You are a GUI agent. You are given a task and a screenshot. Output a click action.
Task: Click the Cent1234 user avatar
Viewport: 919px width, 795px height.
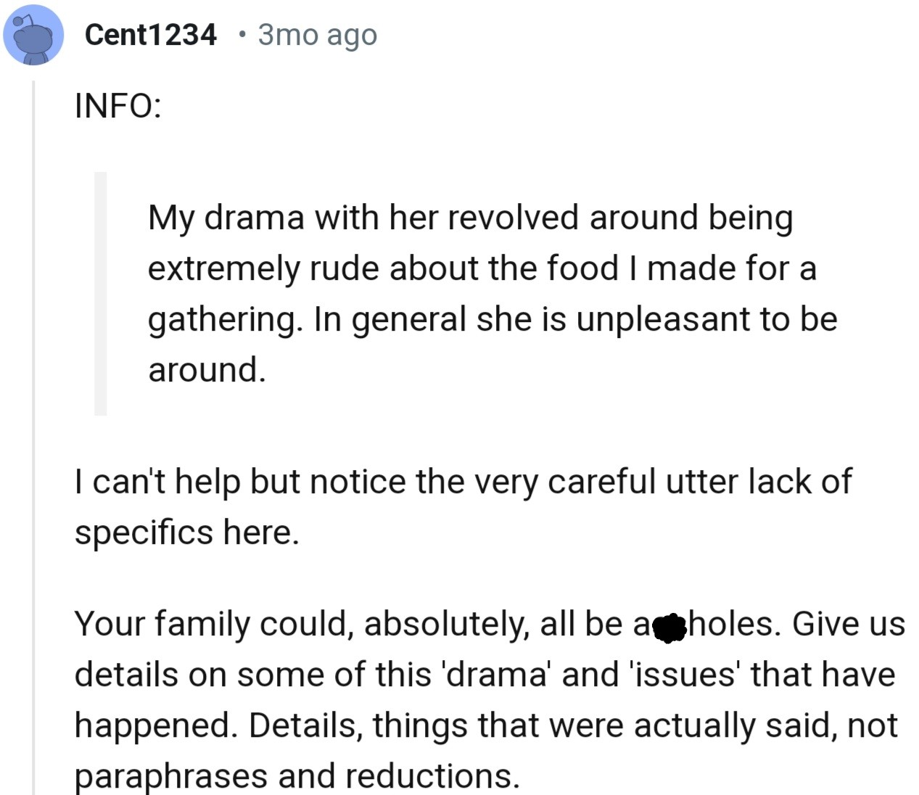tap(34, 35)
